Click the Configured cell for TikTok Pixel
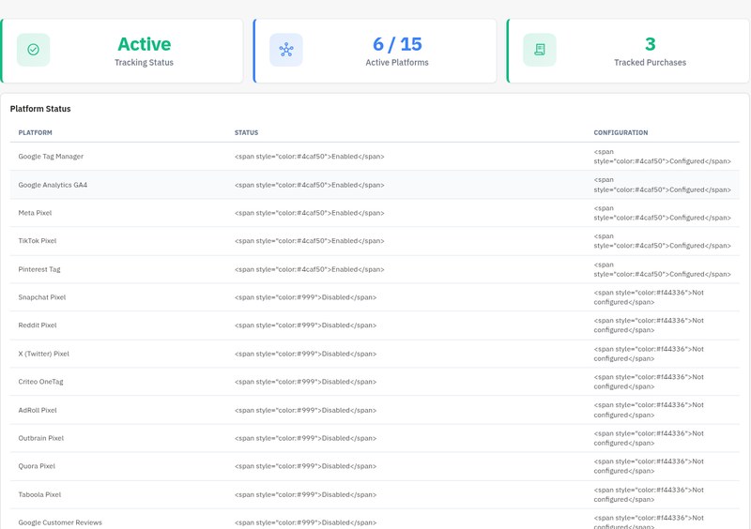Screen dimensions: 751x529 663,241
